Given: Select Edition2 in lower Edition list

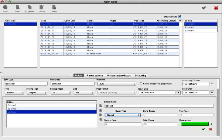Looking at the screenshot, I should click(x=52, y=109).
